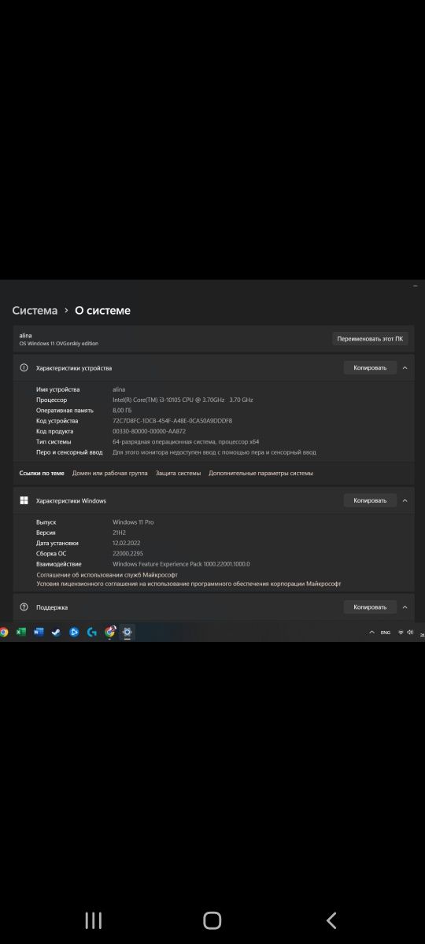Open Logitech G HUB taskbar icon
425x944 pixels.
coord(92,632)
